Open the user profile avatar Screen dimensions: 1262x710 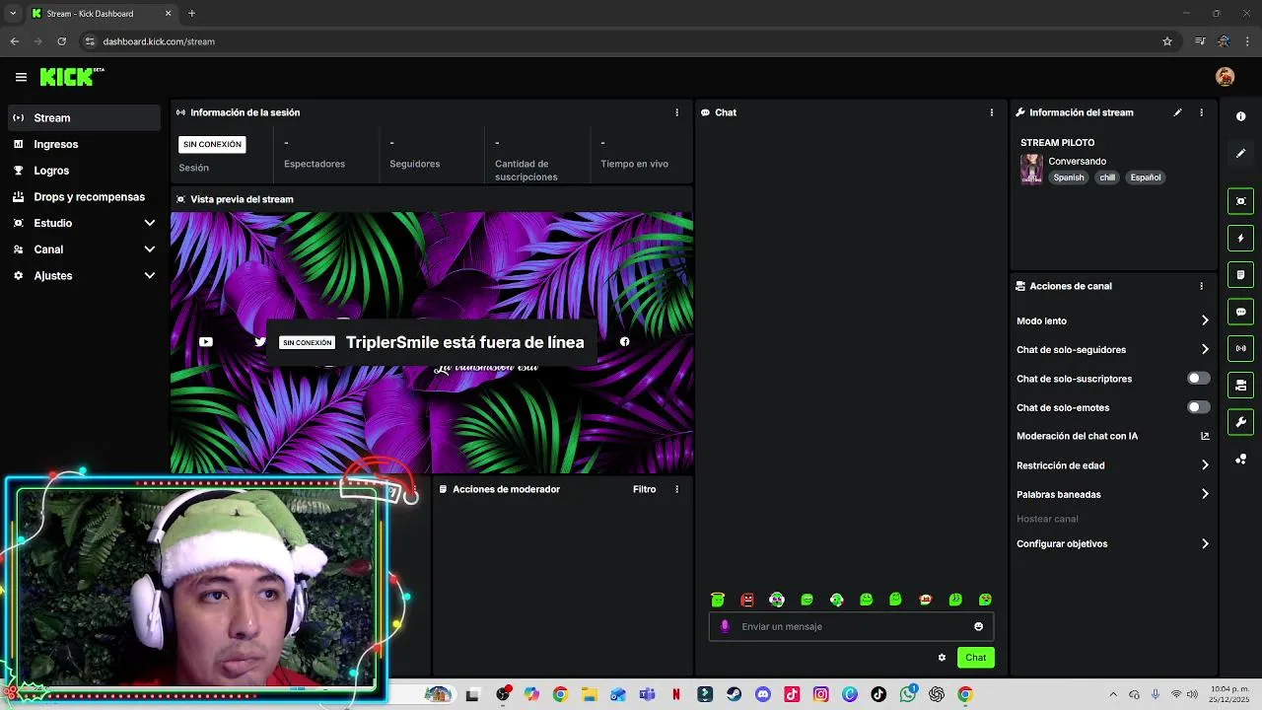tap(1225, 77)
